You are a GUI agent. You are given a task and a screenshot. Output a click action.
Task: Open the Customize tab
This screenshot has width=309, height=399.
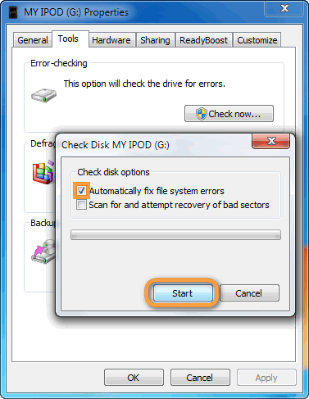coord(257,40)
